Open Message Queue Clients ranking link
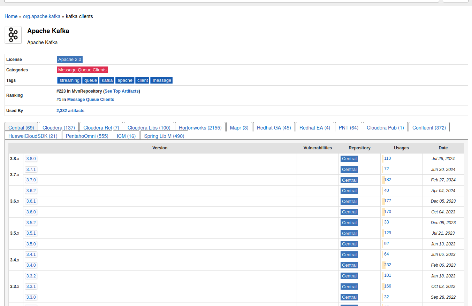 pyautogui.click(x=91, y=100)
